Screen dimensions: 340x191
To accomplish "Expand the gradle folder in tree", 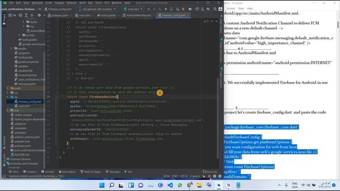I will click(x=12, y=48).
